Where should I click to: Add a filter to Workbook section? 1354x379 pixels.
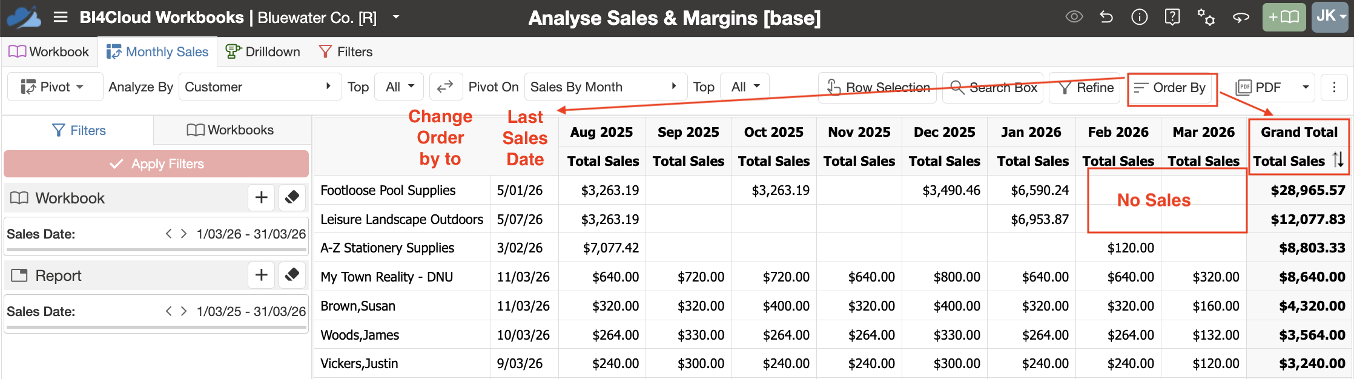[x=262, y=197]
